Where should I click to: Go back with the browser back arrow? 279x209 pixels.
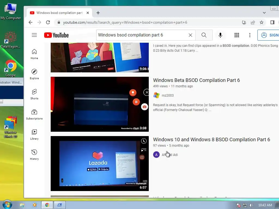[x=31, y=22]
